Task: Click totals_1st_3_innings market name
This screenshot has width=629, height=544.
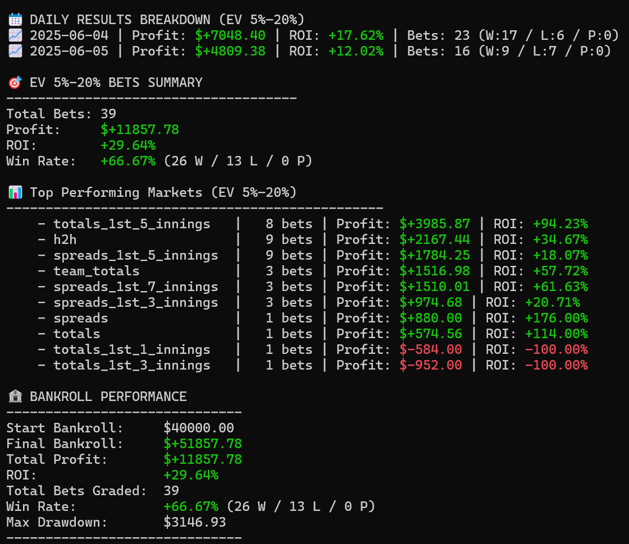Action: pos(132,365)
